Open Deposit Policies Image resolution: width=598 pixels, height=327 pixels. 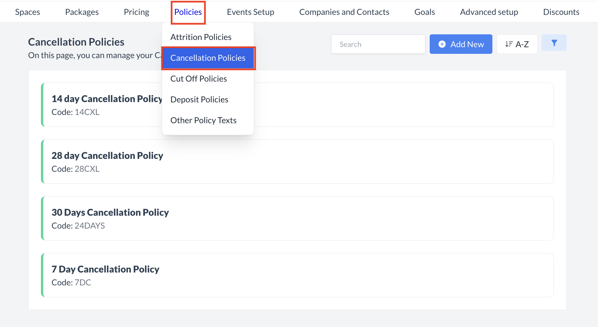pos(199,99)
